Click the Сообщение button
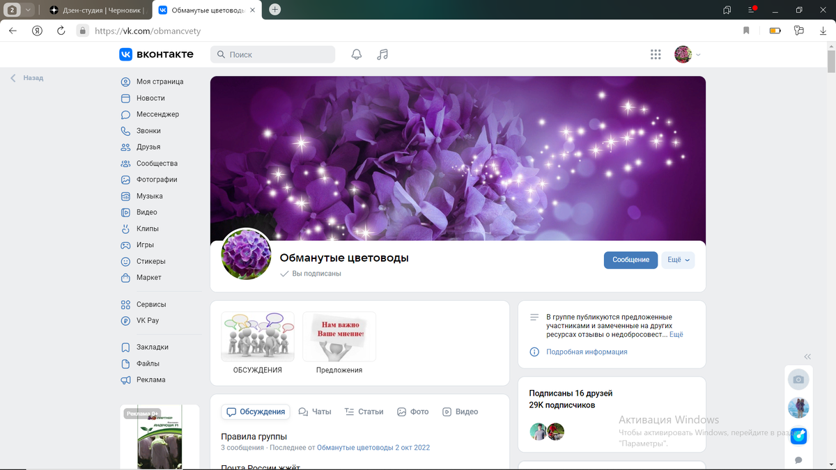836x470 pixels. tap(630, 259)
